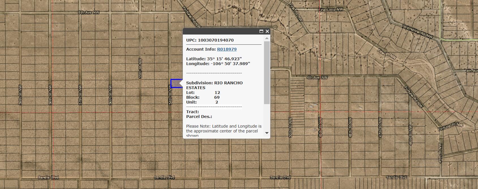The image size is (478, 189).
Task: Click the Subdivision RIO RANCHO ESTATES text
Action: pos(214,85)
